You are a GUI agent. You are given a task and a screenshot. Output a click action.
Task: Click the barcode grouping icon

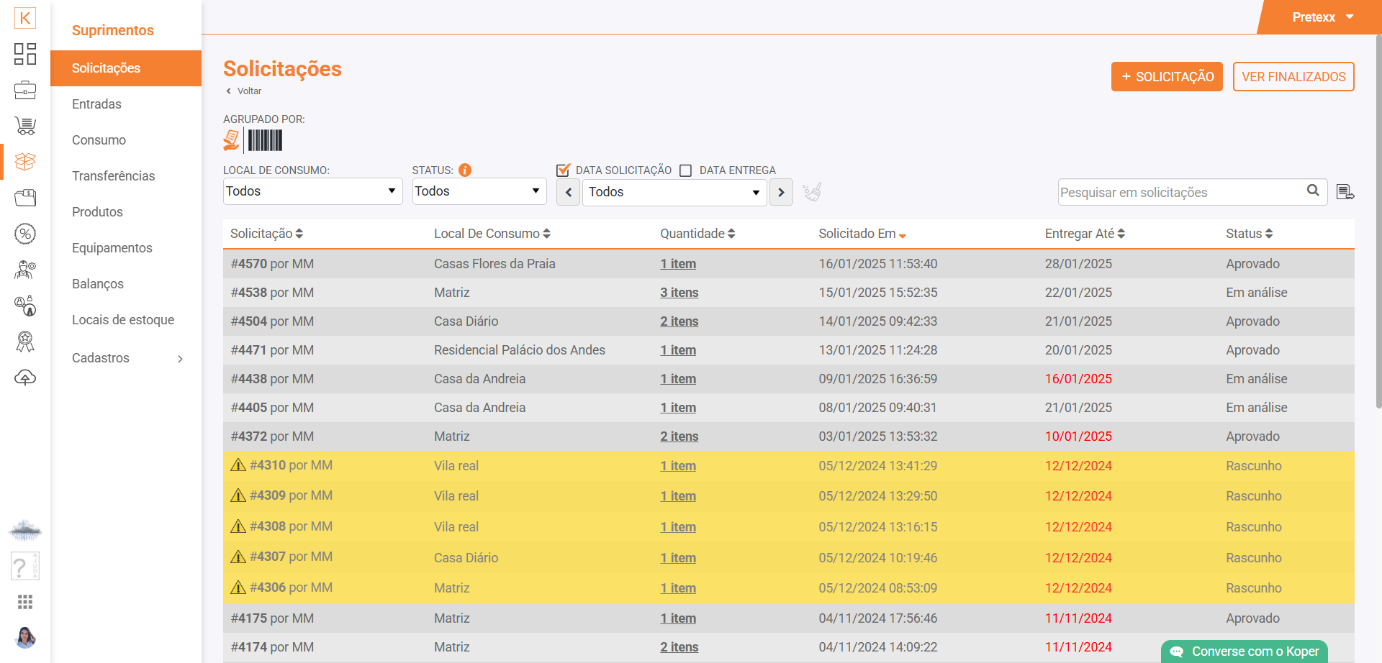coord(265,140)
